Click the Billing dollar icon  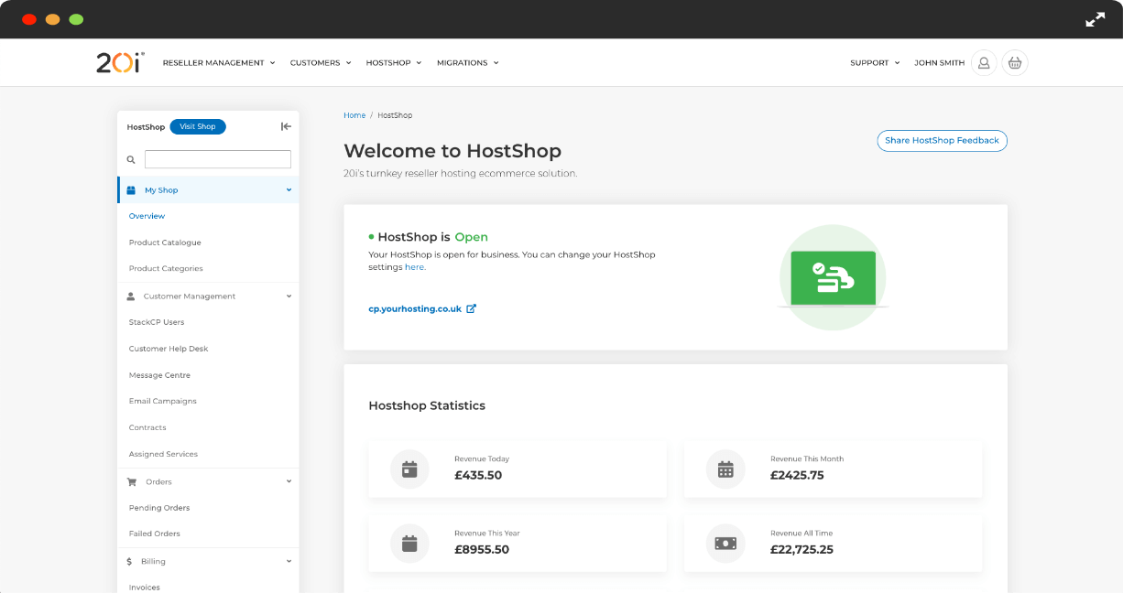coord(130,561)
